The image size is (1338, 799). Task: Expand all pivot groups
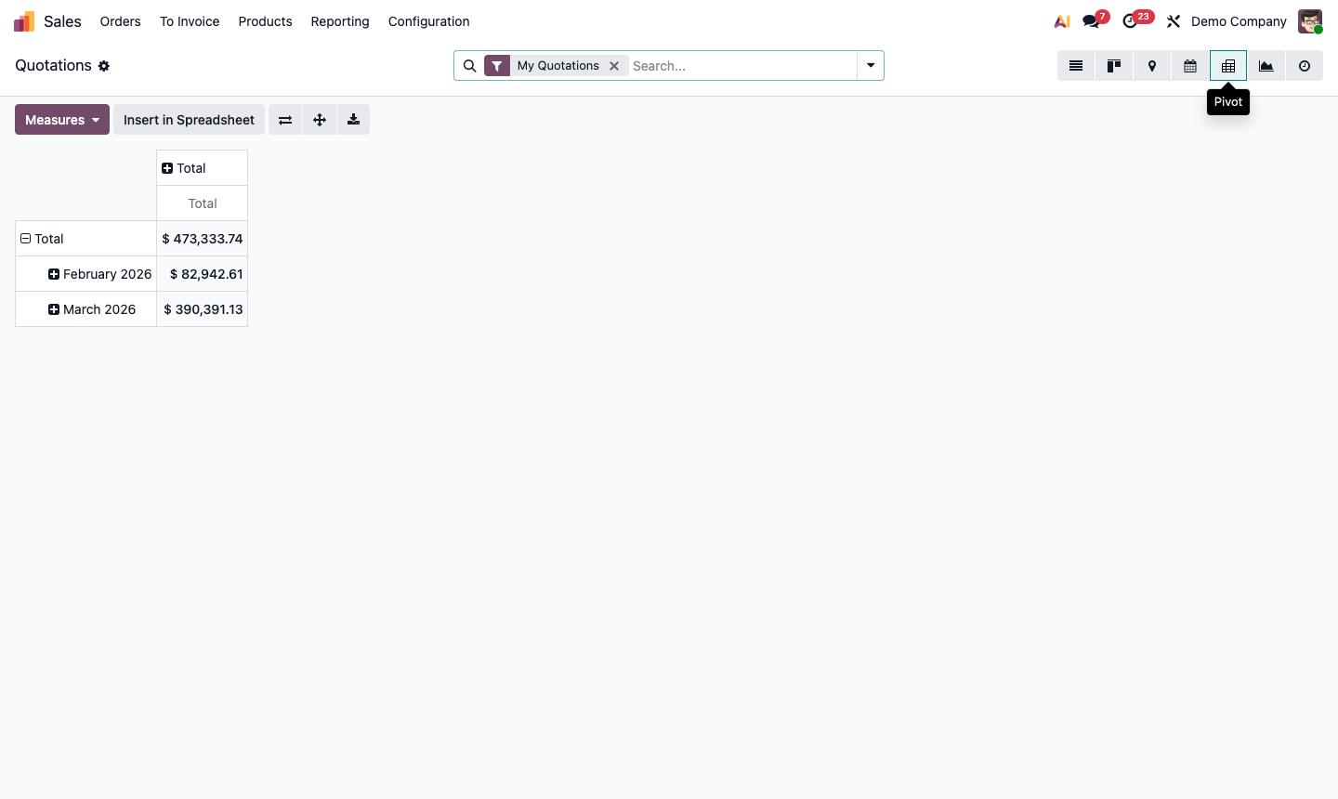click(x=320, y=119)
